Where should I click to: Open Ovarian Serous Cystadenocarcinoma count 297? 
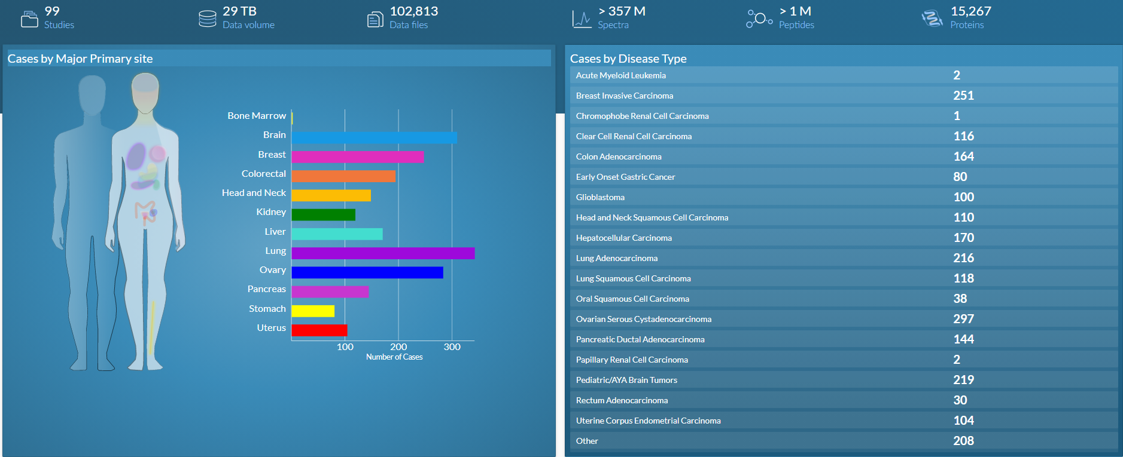coord(963,319)
